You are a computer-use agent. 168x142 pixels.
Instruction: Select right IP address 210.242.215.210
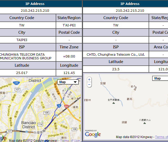click(x=130, y=10)
